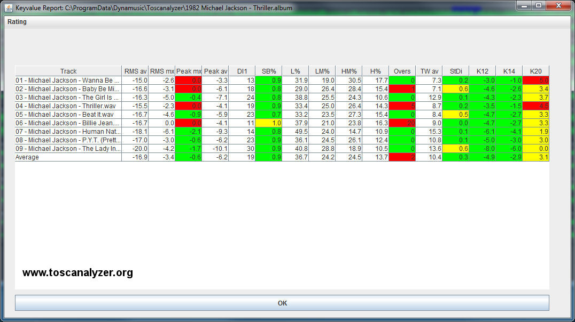This screenshot has width=575, height=322.
Task: Click LM% value 28.8 for The Lady In
Action: click(322, 149)
